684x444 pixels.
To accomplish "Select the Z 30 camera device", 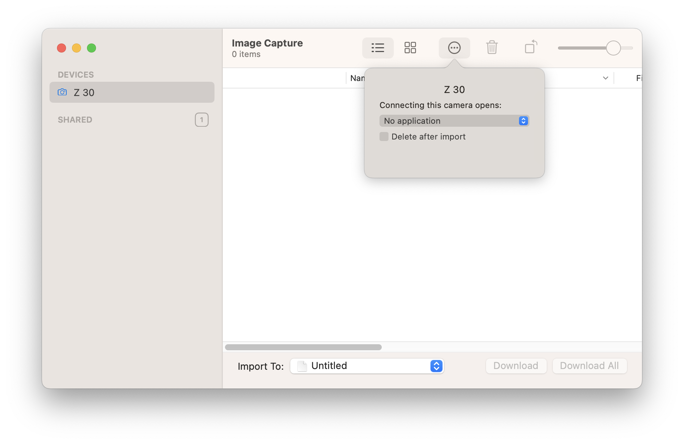I will point(132,92).
